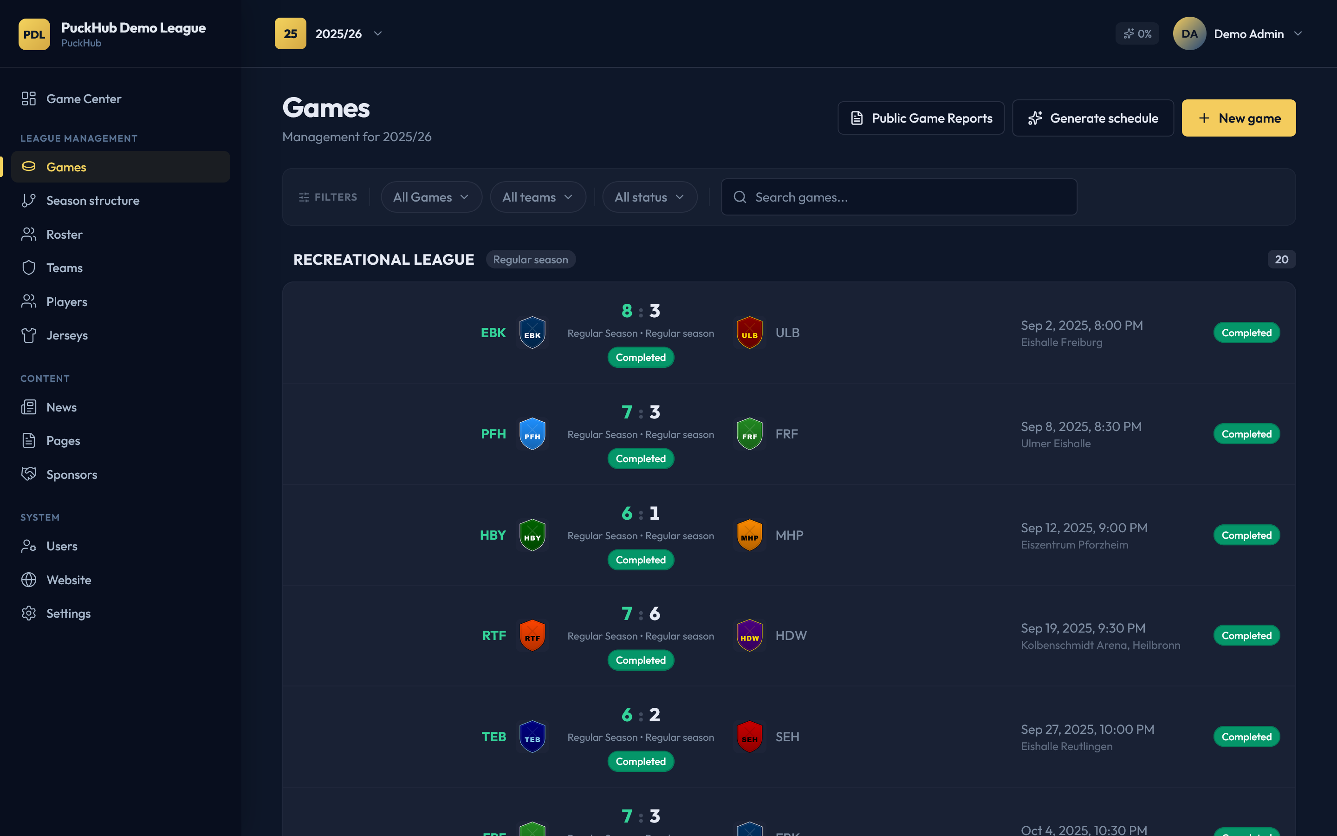Click the Regular season badge
Image resolution: width=1337 pixels, height=836 pixels.
coord(530,259)
